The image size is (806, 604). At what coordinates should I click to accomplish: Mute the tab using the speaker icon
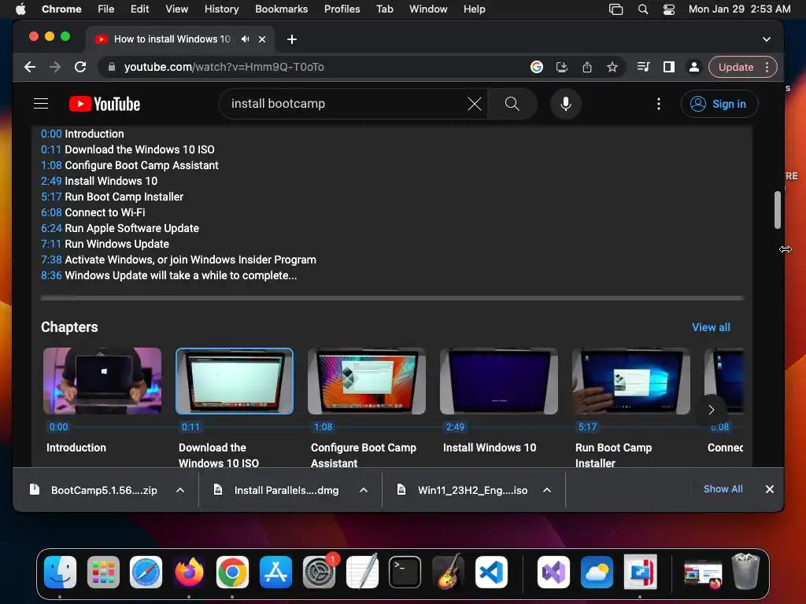click(246, 39)
